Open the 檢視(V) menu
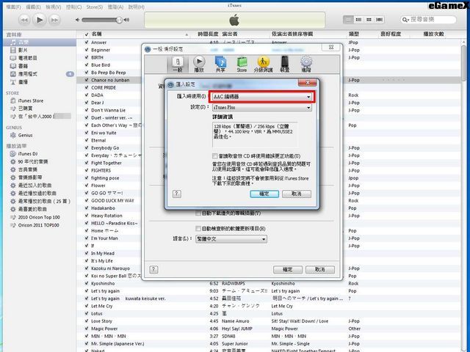470x352 pixels. pos(54,7)
